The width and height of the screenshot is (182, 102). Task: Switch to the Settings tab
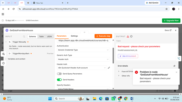(74, 36)
